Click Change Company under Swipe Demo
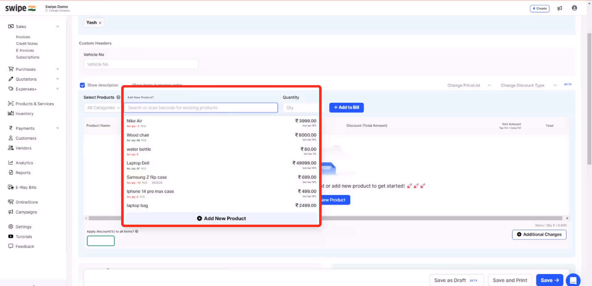The height and width of the screenshot is (286, 592). click(58, 11)
